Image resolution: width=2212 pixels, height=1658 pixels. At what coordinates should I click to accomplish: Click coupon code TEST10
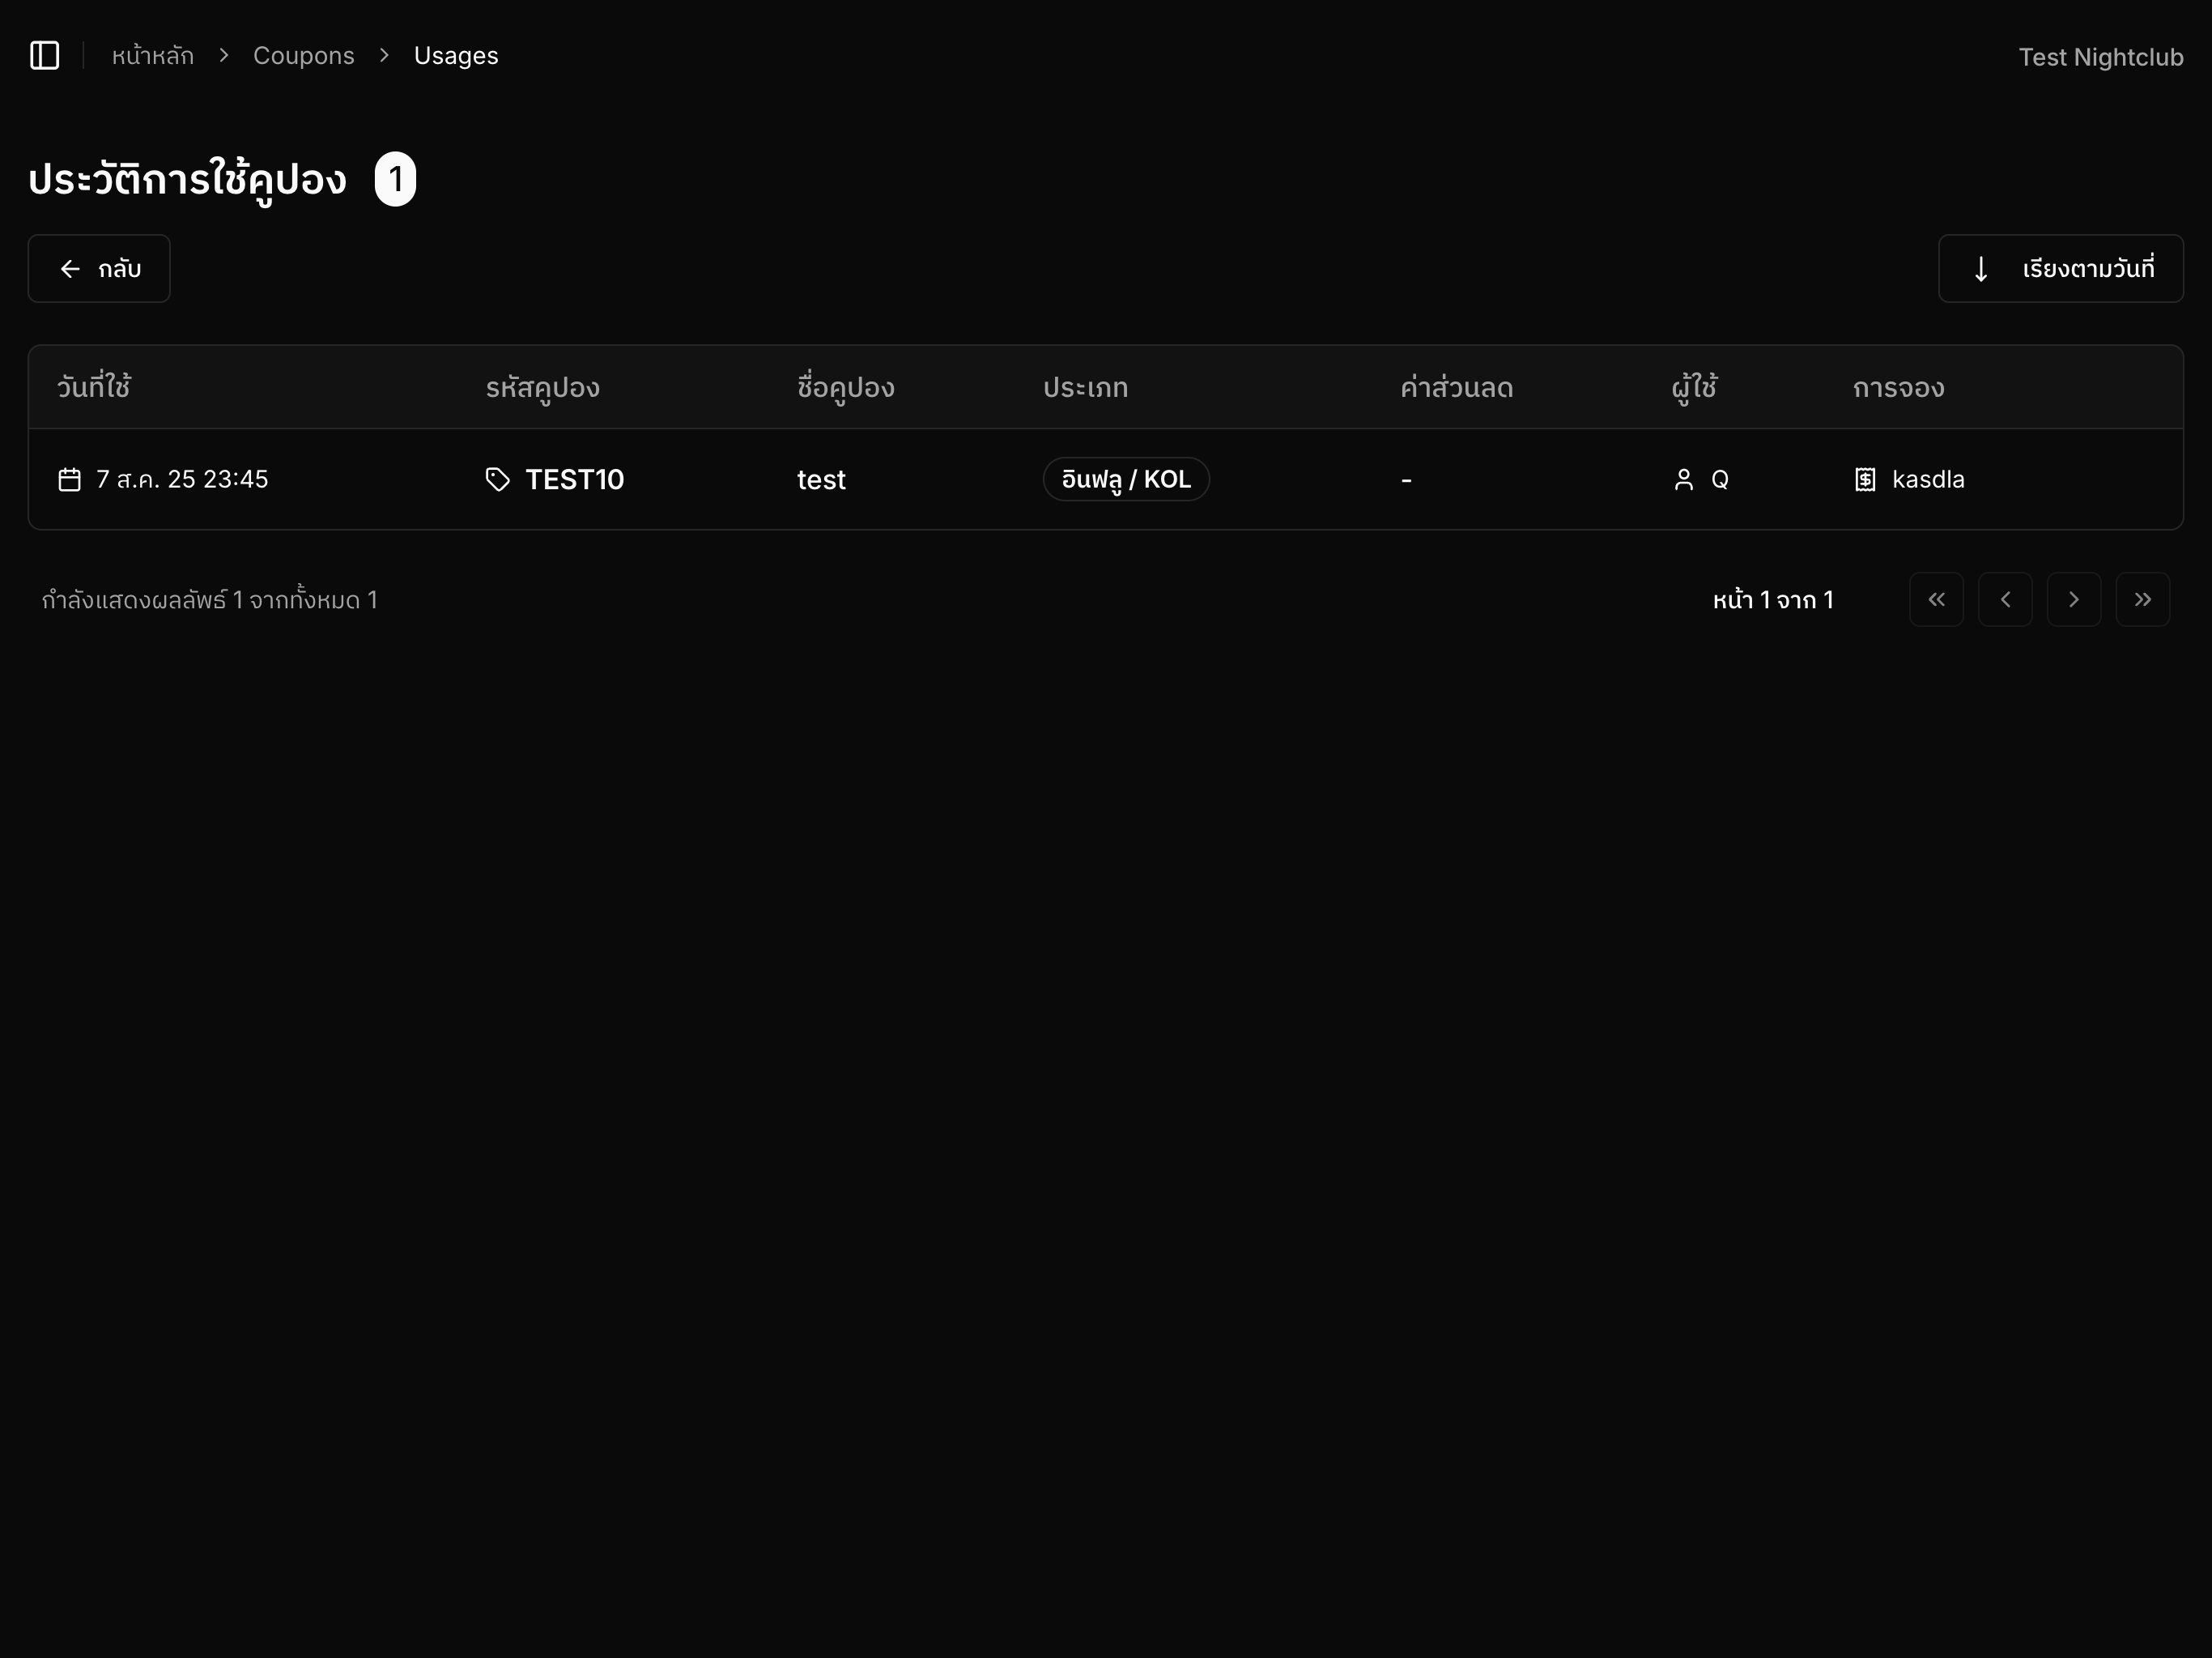click(574, 479)
